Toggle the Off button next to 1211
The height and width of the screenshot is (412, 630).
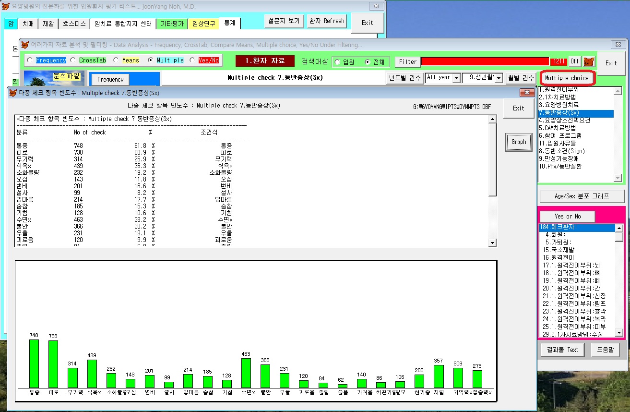575,61
